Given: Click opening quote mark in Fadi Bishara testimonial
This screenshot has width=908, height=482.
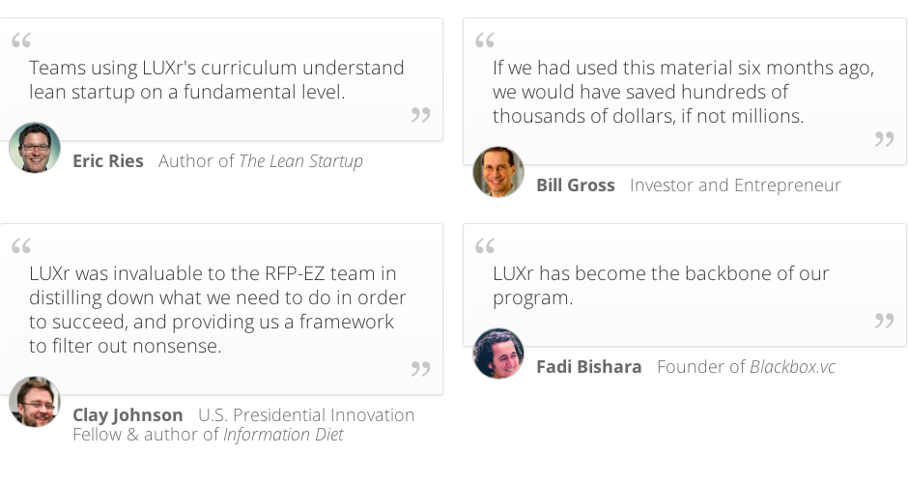Looking at the screenshot, I should pyautogui.click(x=485, y=246).
